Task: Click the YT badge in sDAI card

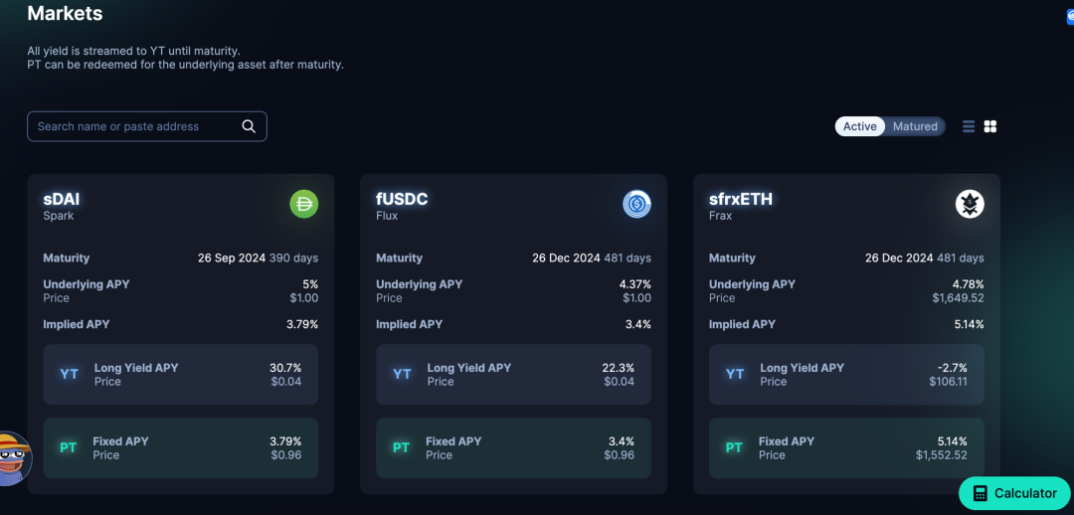Action: (x=69, y=375)
